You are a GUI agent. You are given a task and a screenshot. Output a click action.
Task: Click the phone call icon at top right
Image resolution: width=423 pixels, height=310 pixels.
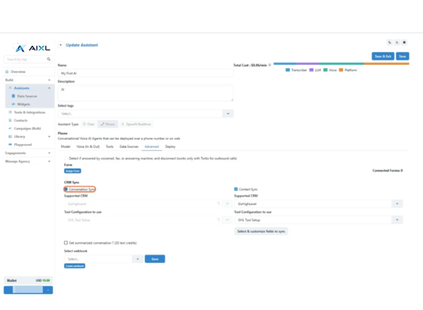pos(390,43)
